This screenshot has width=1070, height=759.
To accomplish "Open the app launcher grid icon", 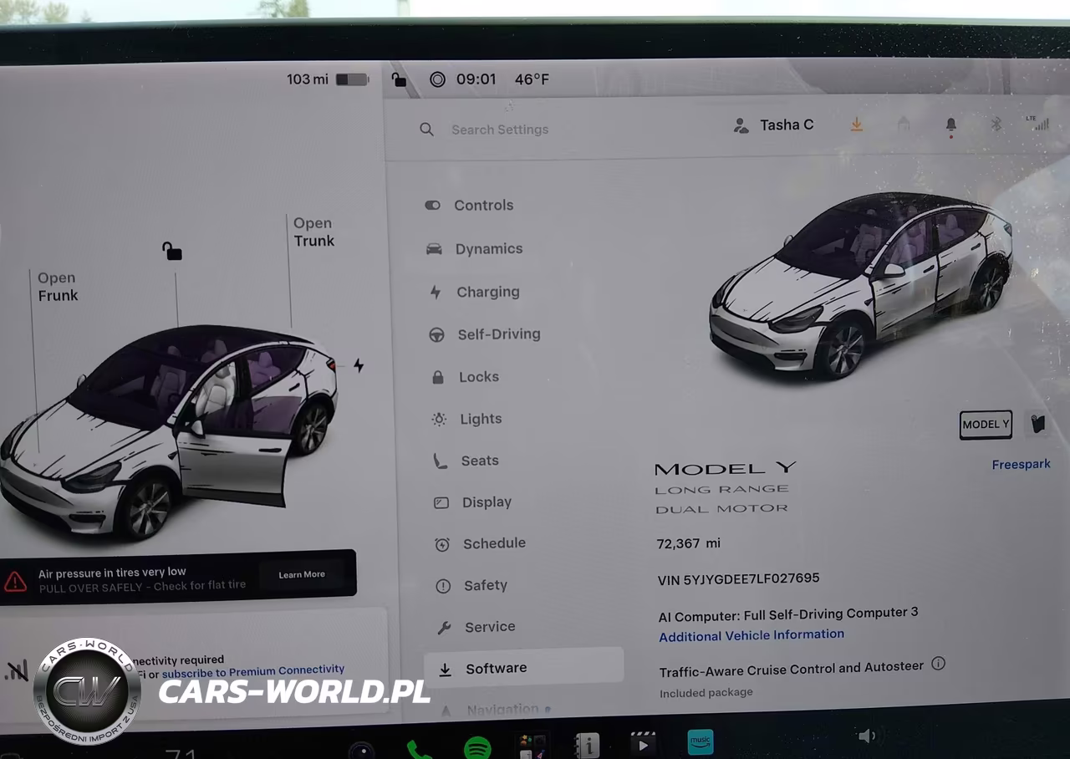I will tap(532, 746).
